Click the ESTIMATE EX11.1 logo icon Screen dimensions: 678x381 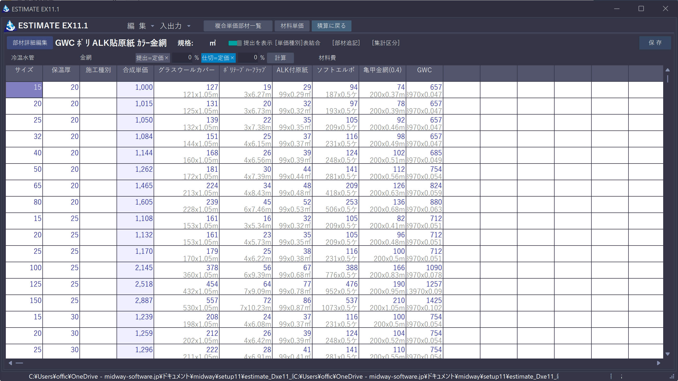coord(11,26)
